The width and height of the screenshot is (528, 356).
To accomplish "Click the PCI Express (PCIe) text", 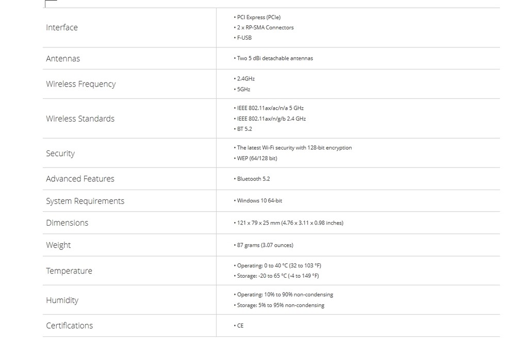I will coord(258,18).
